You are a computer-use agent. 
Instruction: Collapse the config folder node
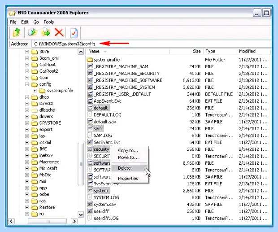click(27, 84)
